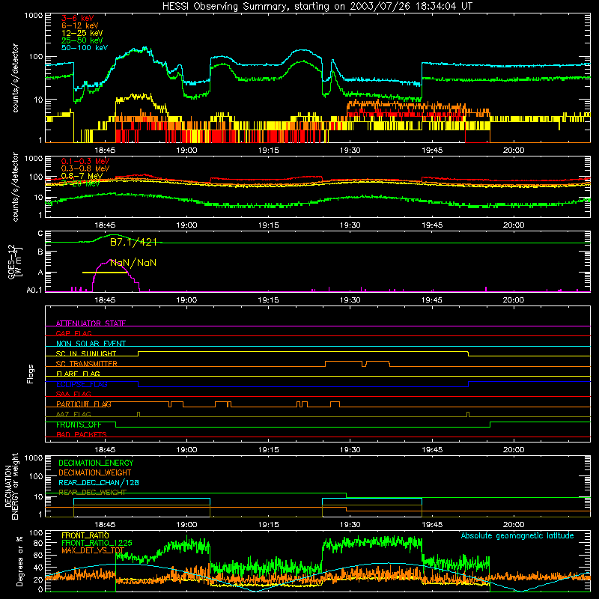Click the MAX_DET_VS_TOT legend label
599x599 pixels.
(93, 550)
